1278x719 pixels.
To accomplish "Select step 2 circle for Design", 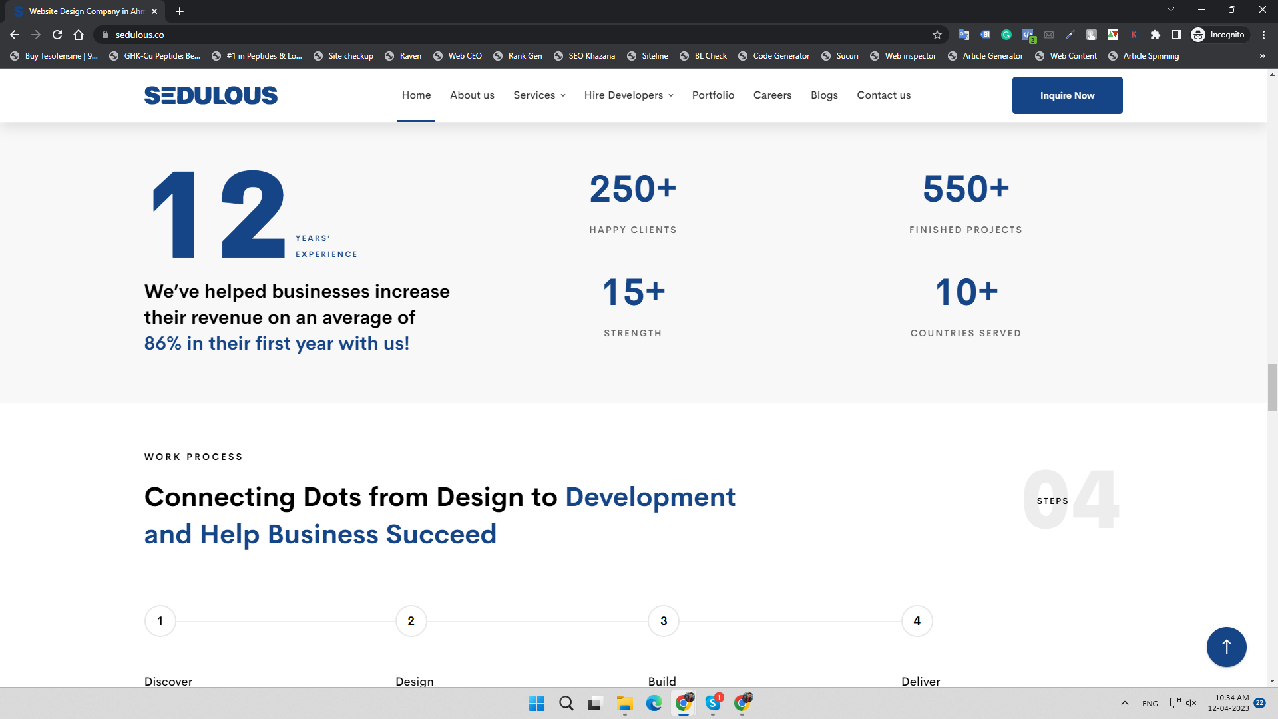I will (411, 621).
